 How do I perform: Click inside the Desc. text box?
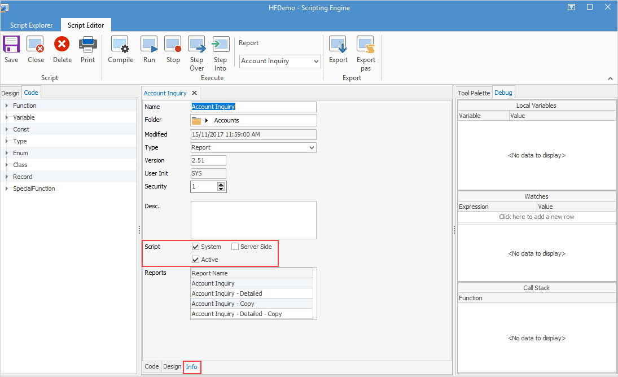253,220
